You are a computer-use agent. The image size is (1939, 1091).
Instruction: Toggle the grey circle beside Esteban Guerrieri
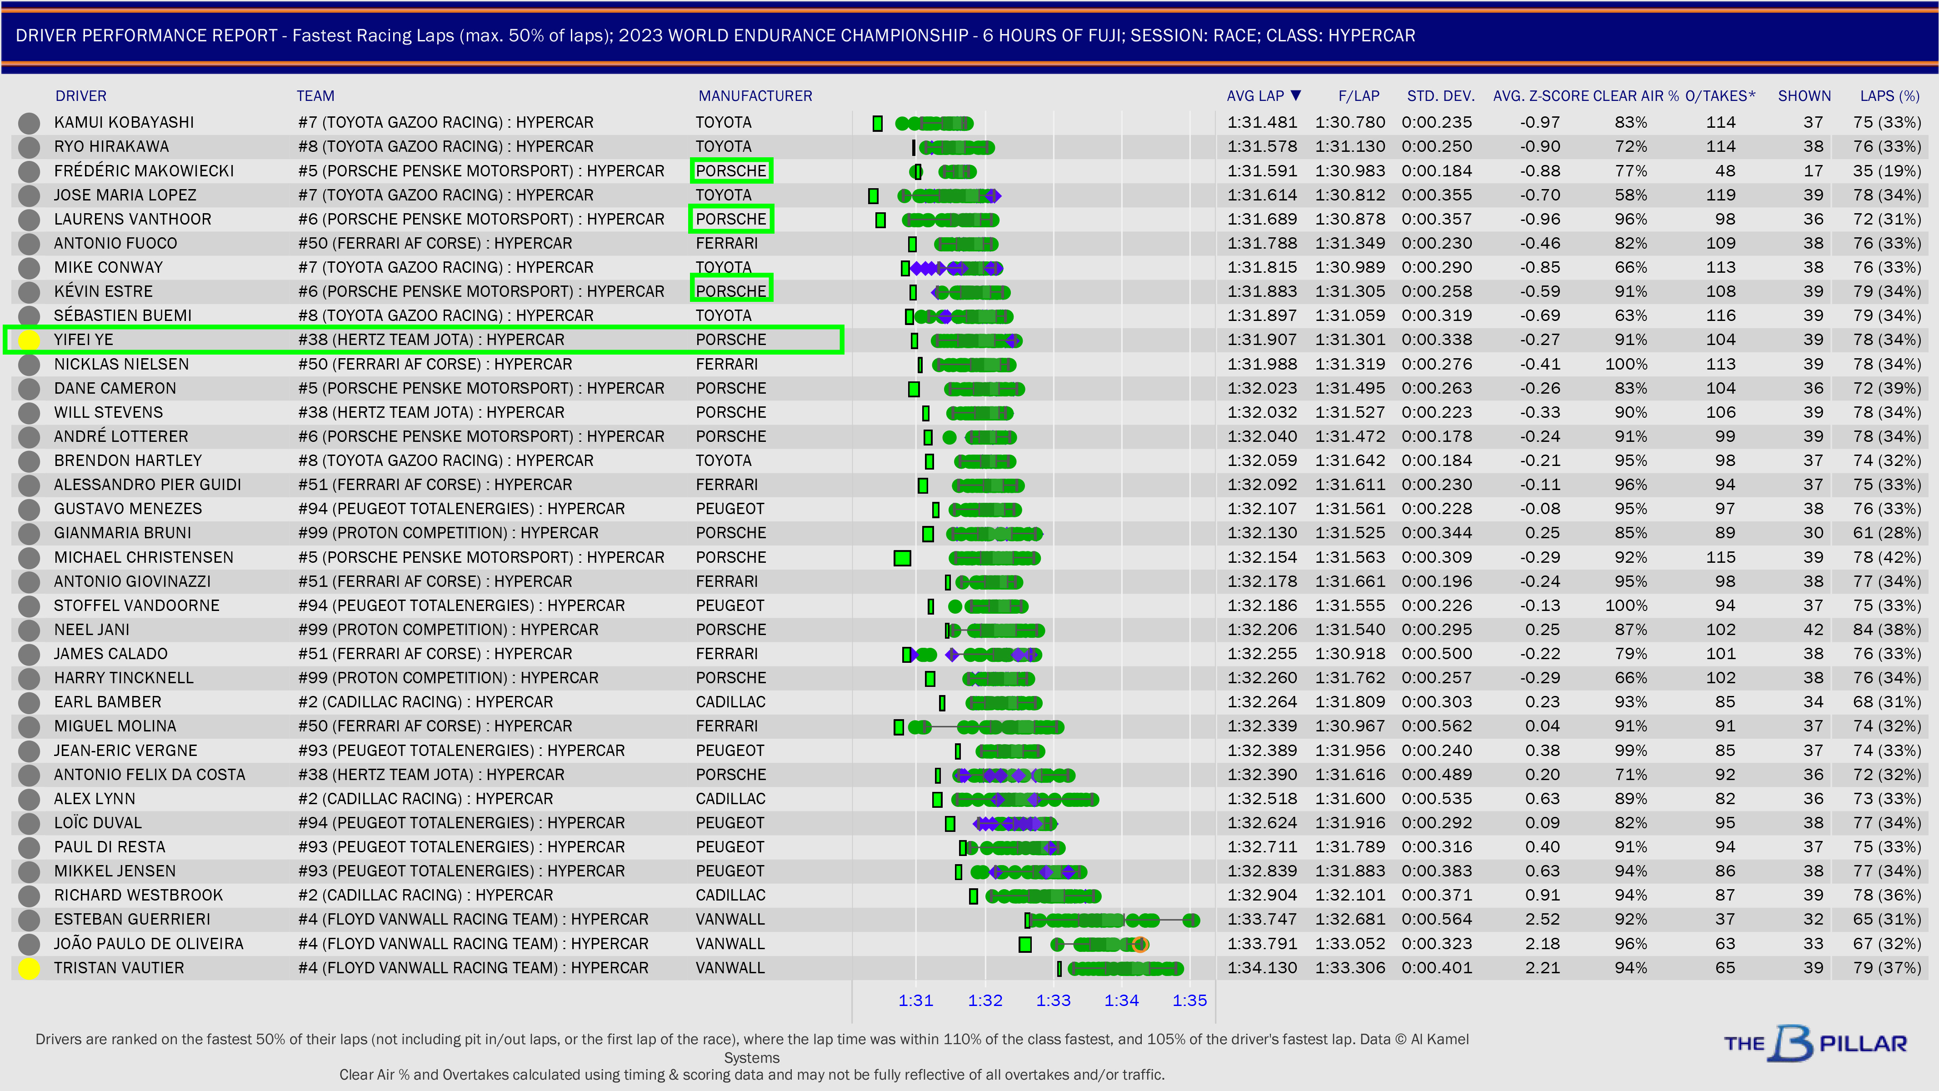coord(29,920)
